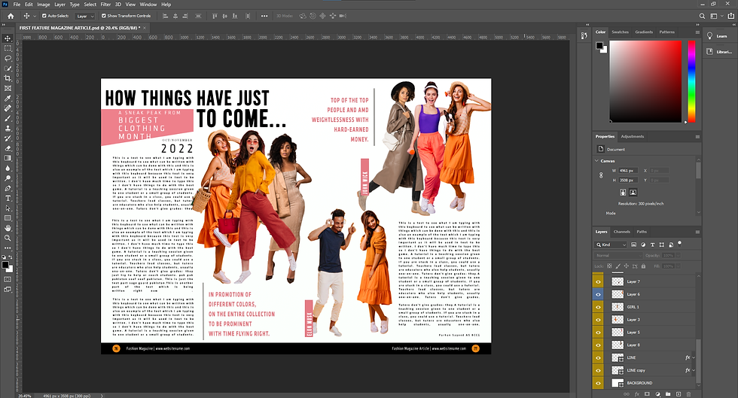
Task: Select the Frame tool
Action: pos(8,88)
